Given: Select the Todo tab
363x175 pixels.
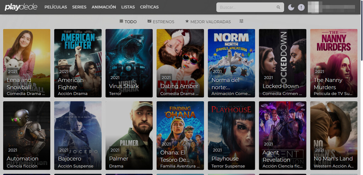Looking at the screenshot, I should (128, 22).
